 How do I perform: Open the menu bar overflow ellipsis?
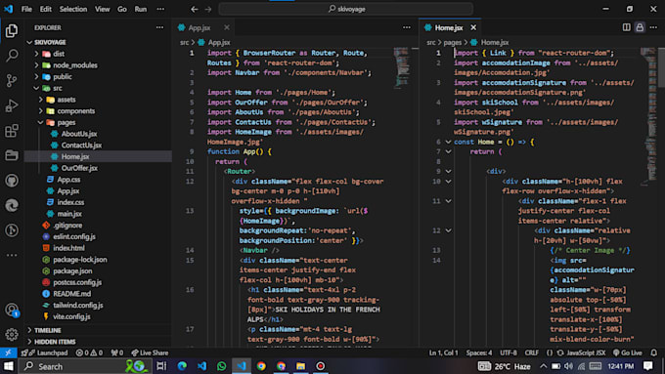coord(160,9)
